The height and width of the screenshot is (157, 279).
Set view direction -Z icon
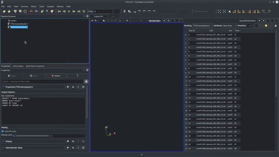click(259, 11)
